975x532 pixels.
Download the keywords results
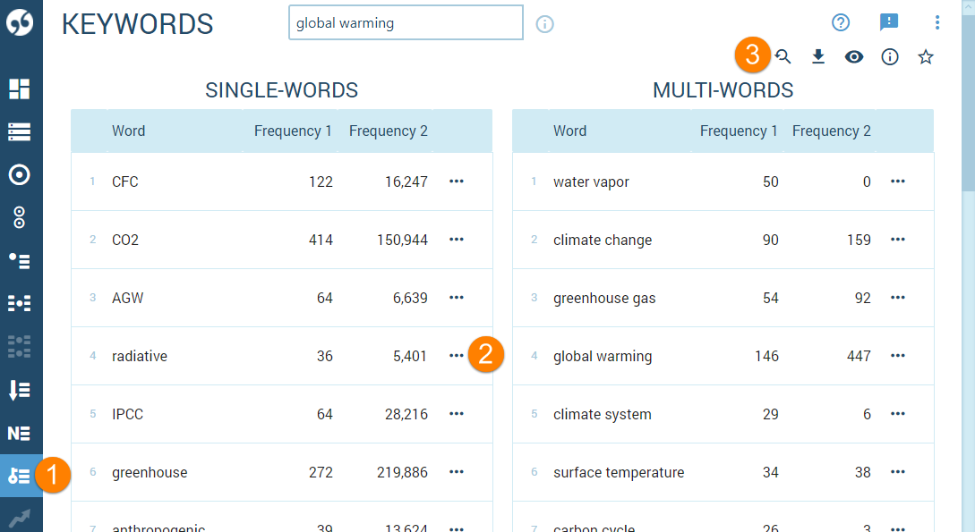(817, 57)
